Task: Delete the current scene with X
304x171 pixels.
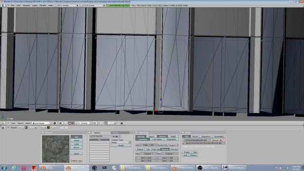Action: pyautogui.click(x=104, y=5)
